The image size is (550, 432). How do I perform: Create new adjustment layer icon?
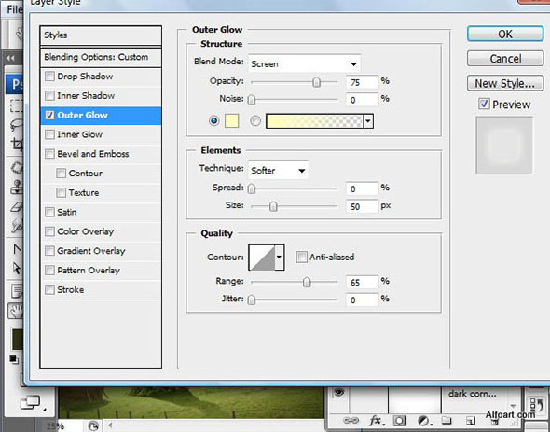coord(424,421)
